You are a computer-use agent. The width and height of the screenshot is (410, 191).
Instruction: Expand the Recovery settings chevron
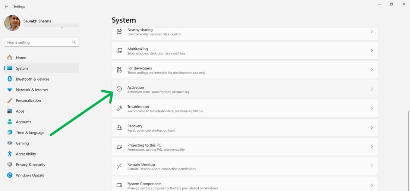pyautogui.click(x=372, y=128)
